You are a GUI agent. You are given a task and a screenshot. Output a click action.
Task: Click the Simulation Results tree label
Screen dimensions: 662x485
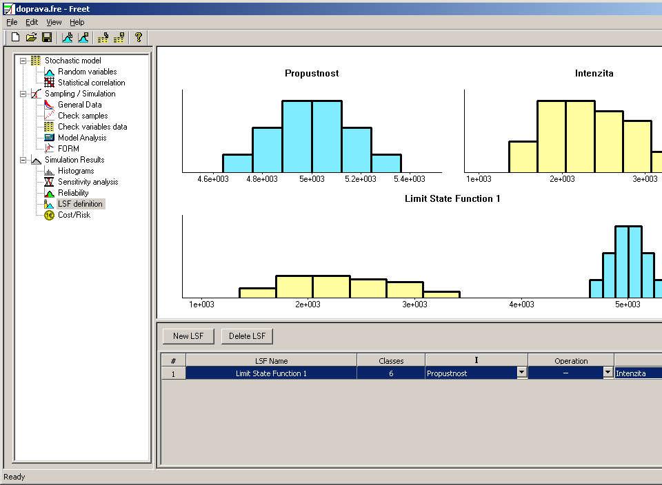74,160
